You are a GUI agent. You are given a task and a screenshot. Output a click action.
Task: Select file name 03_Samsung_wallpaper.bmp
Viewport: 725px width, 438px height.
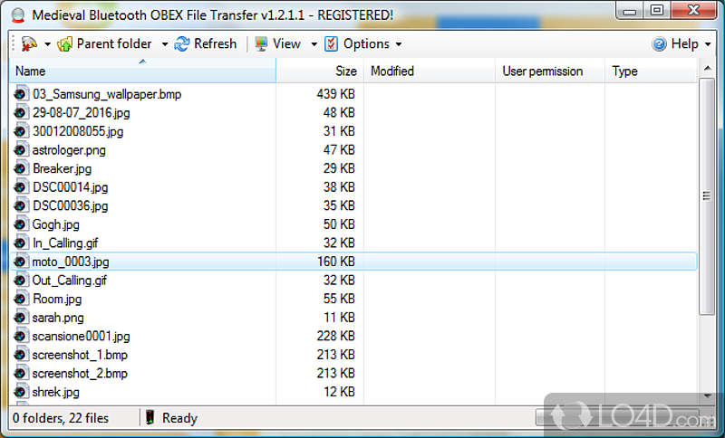click(107, 94)
